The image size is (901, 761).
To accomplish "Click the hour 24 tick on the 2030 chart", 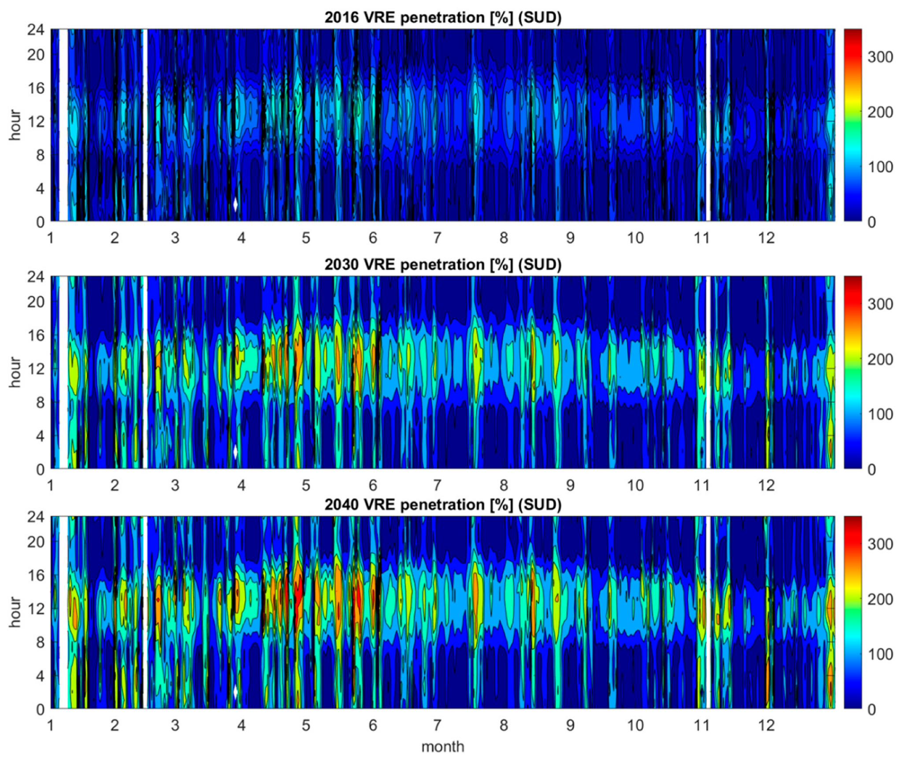I will pos(35,277).
